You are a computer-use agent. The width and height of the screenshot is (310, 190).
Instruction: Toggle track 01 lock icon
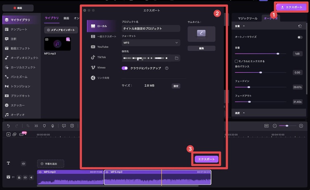pos(19,177)
